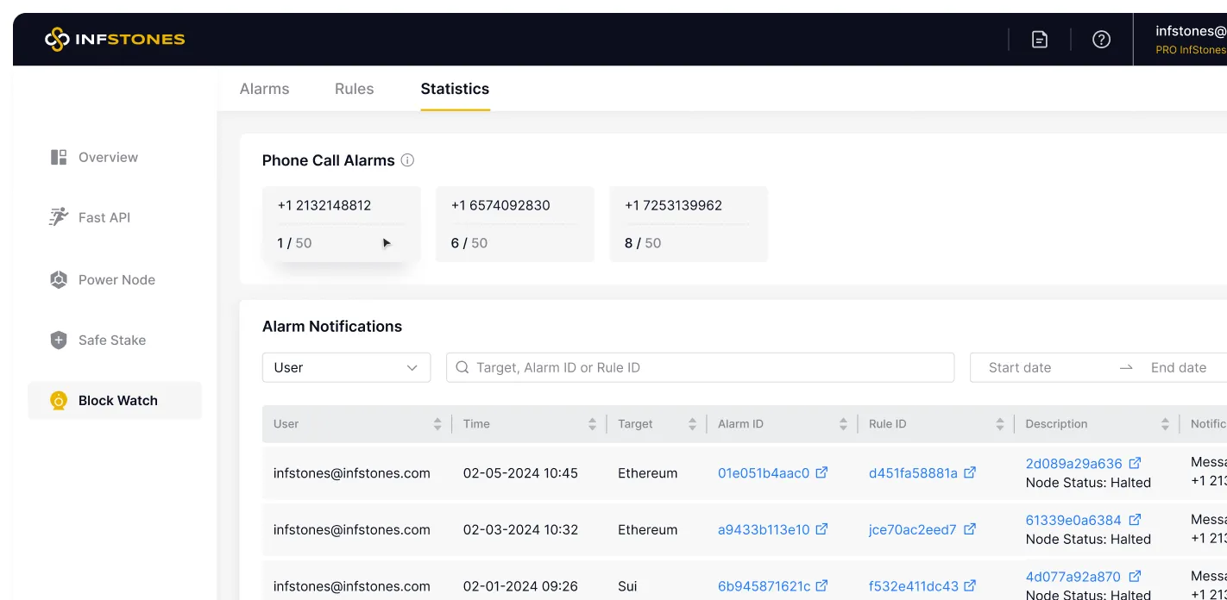Open external link for rule d451fa58881a
Screen dimensions: 1227x600
click(970, 472)
